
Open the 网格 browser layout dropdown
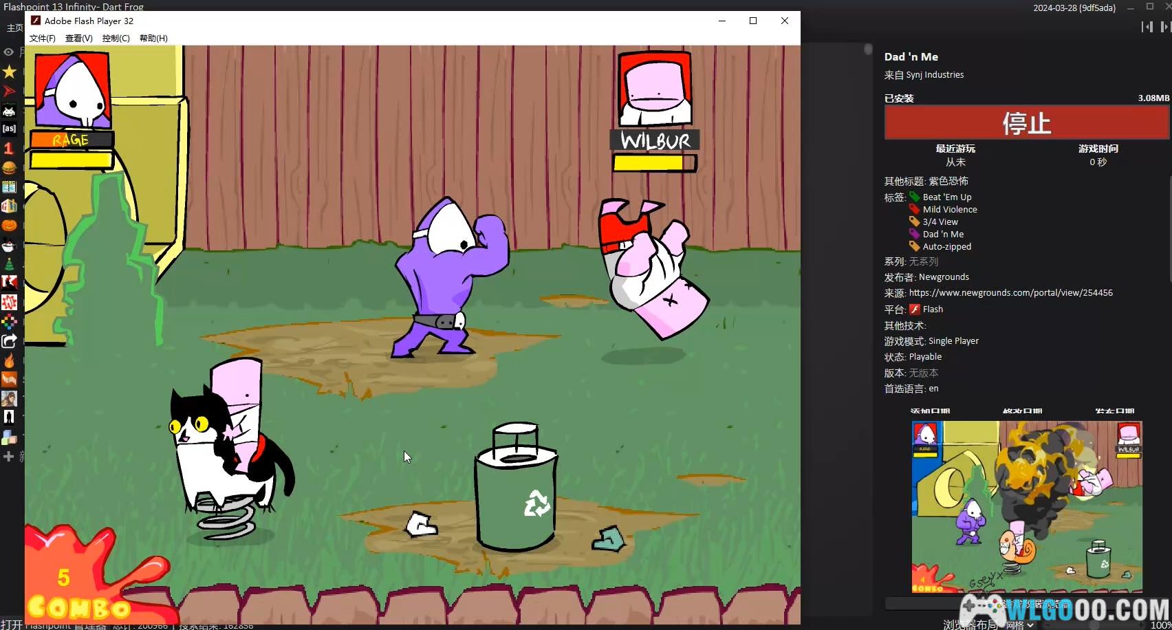(1020, 624)
